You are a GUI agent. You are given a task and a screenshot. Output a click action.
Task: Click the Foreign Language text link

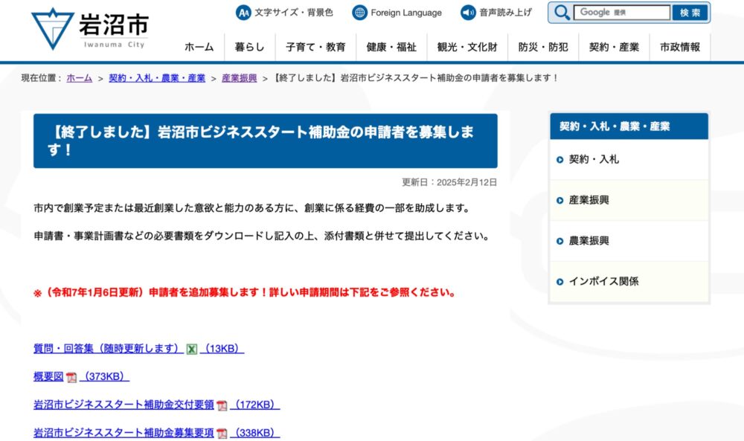coord(406,13)
